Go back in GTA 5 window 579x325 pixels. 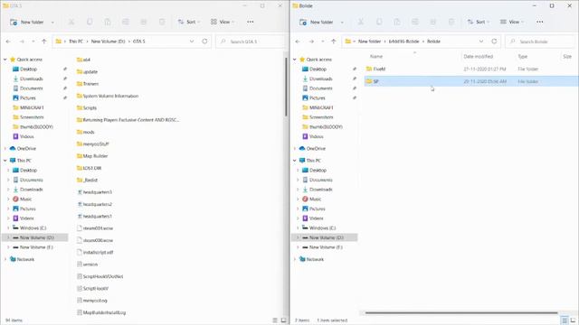coord(8,42)
